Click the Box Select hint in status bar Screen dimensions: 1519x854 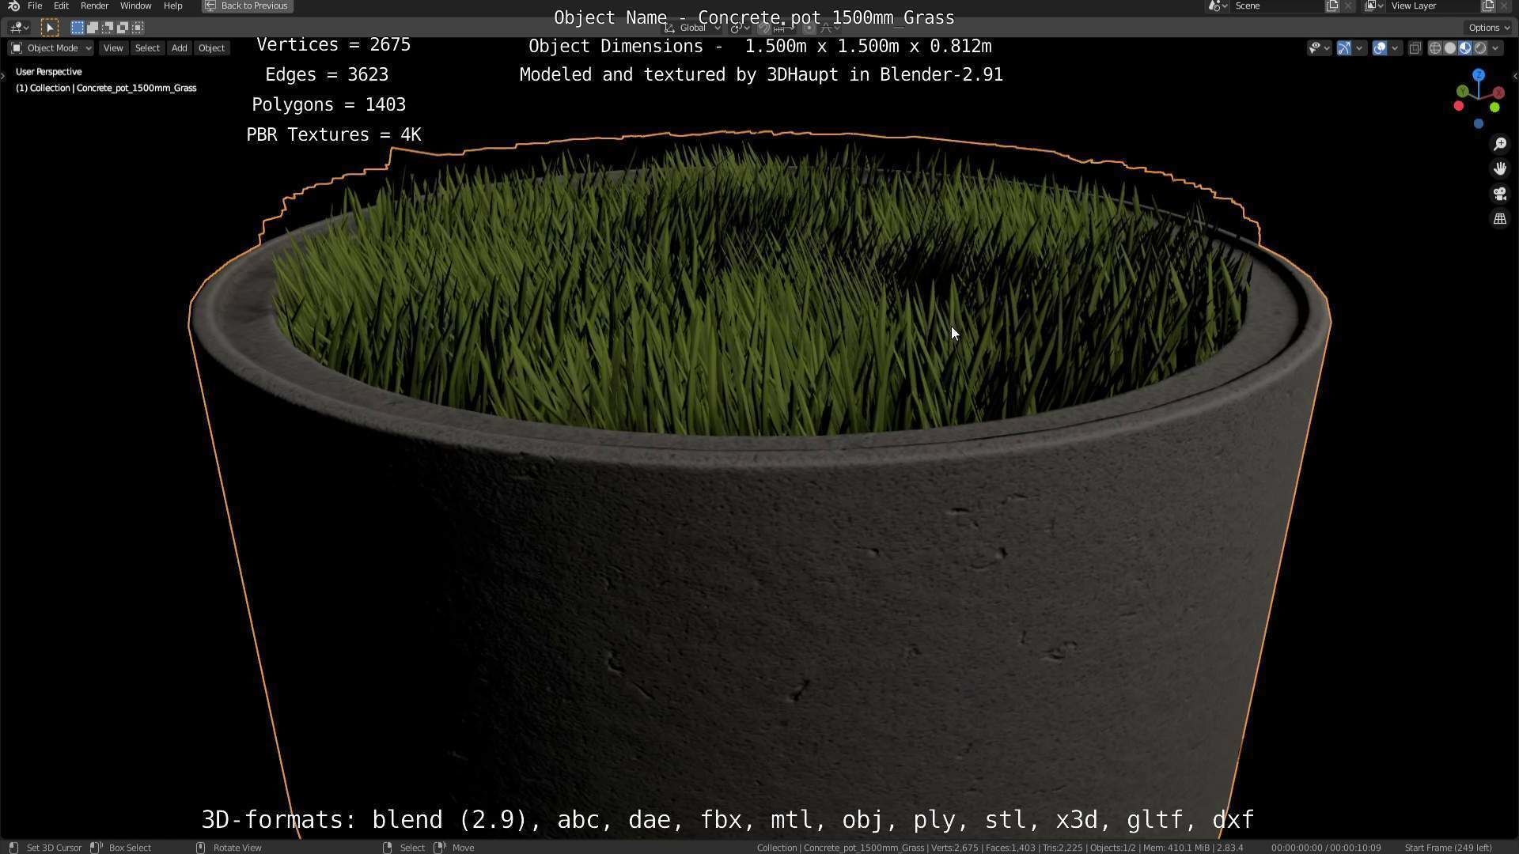pyautogui.click(x=130, y=848)
